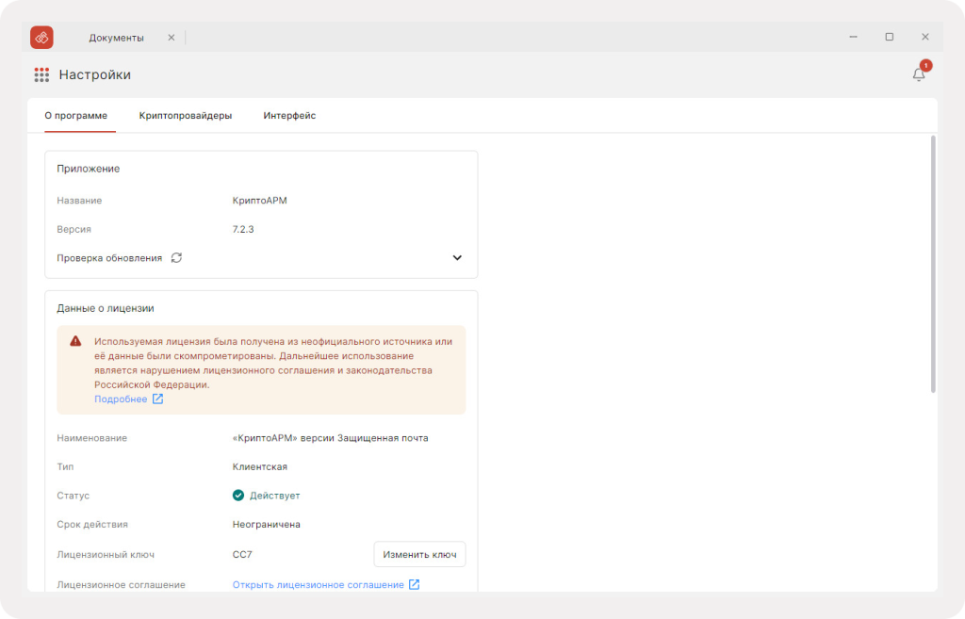Close the Документы tab

(x=172, y=38)
